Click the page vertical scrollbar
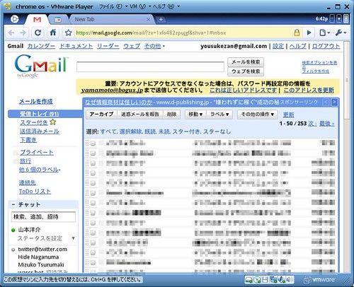Image resolution: width=354 pixels, height=287 pixels. [x=347, y=80]
